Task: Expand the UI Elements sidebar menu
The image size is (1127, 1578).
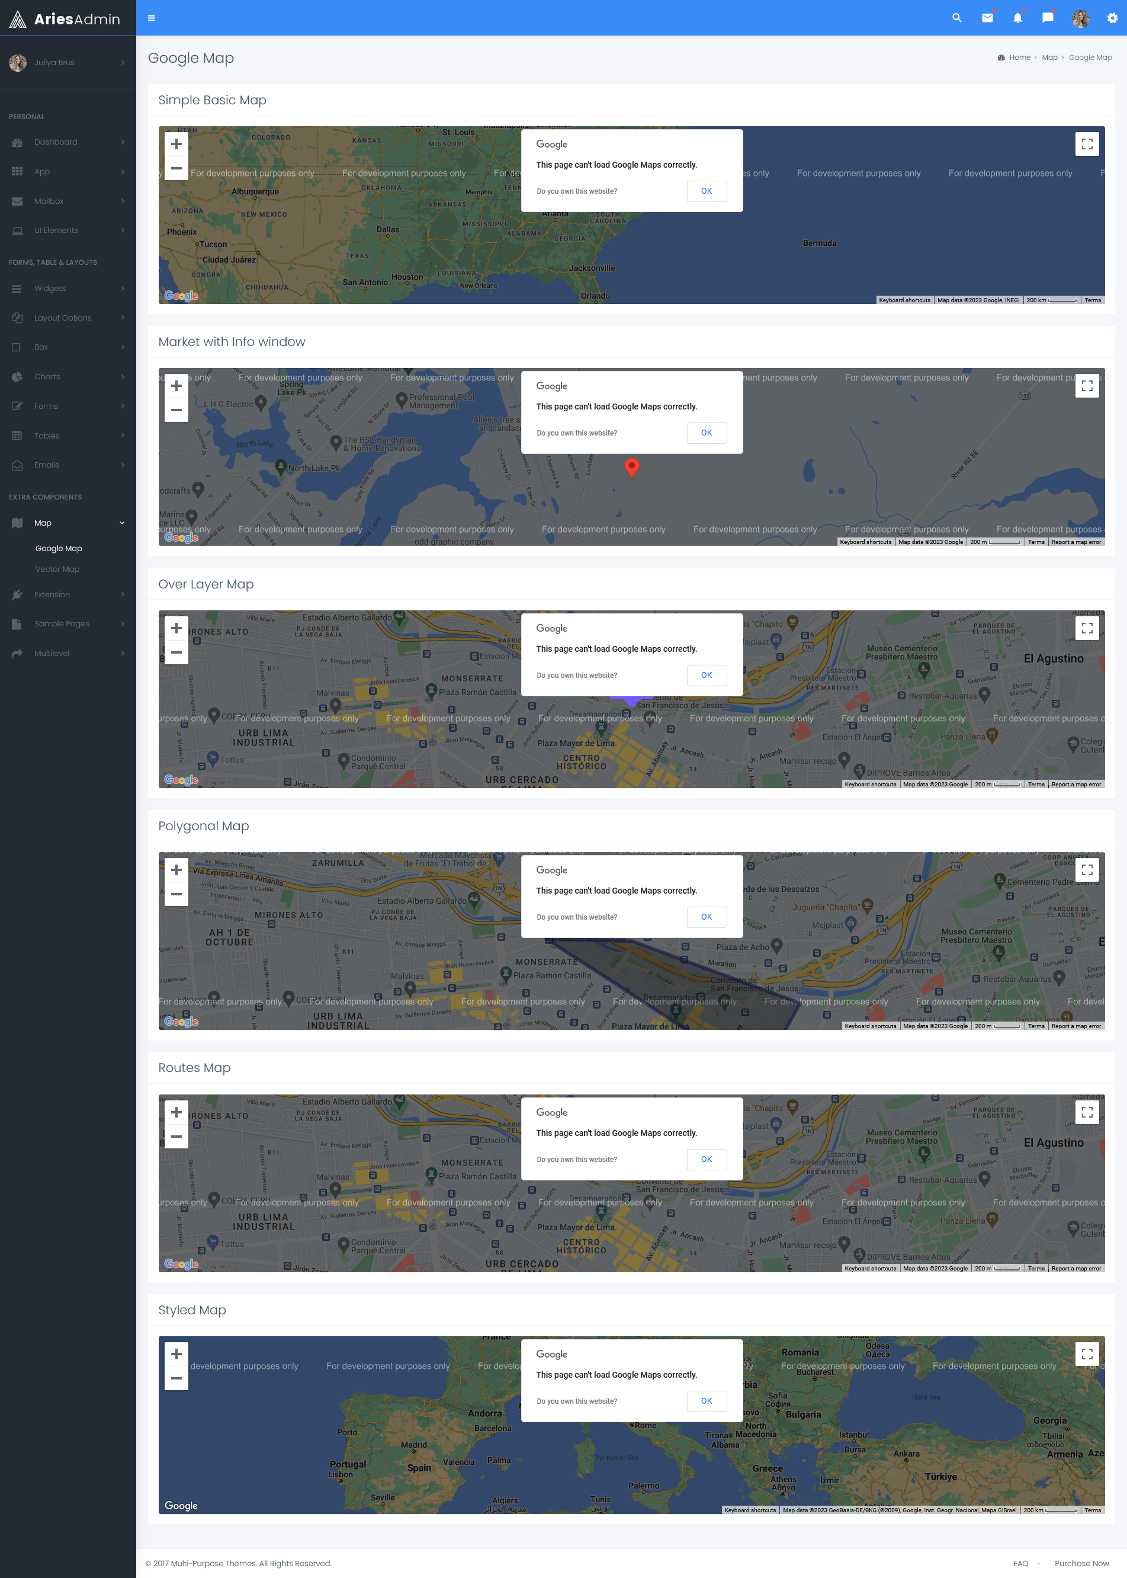Action: (68, 231)
